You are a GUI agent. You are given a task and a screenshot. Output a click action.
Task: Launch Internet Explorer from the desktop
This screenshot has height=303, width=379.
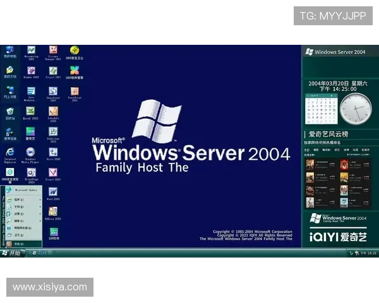10,155
